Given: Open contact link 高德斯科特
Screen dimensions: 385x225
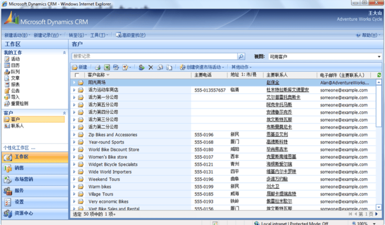Looking at the screenshot, I should pyautogui.click(x=277, y=142).
